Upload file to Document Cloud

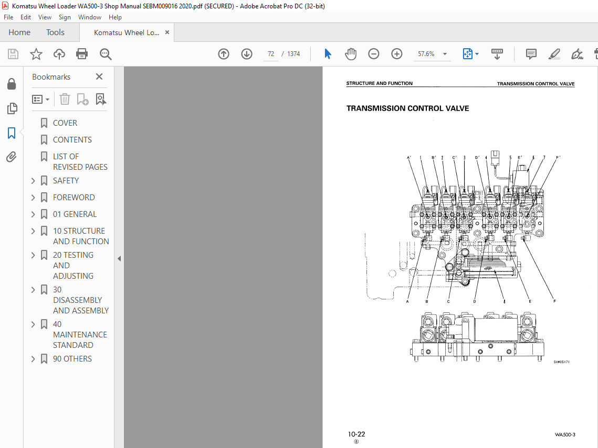pos(59,54)
